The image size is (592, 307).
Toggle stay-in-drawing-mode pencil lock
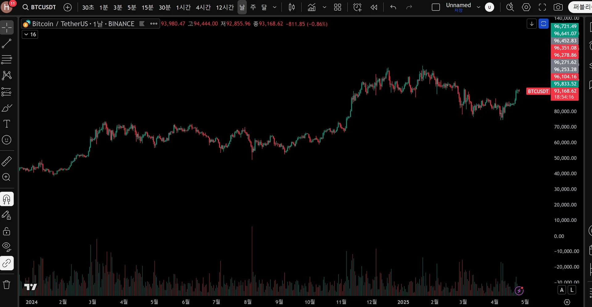coord(7,215)
